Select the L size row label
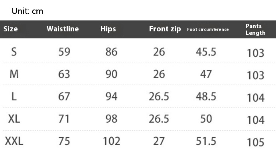Screen dimensions: 276x152 (x=14, y=96)
